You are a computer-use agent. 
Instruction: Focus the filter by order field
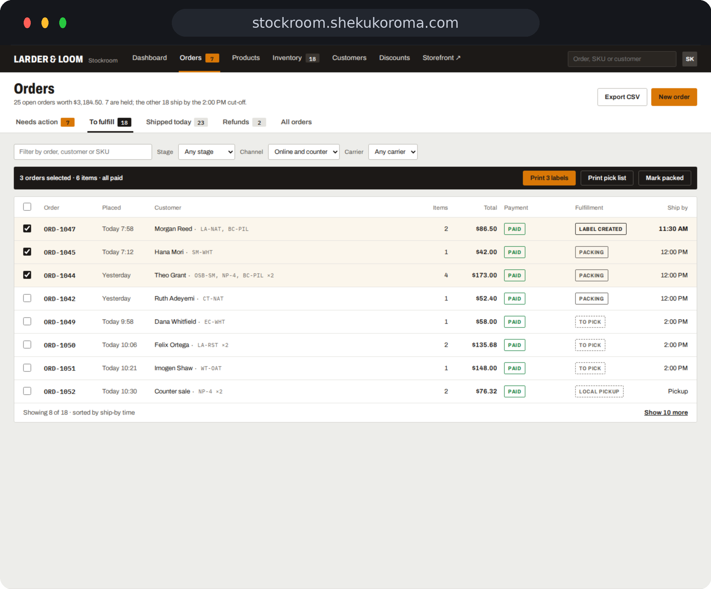click(x=83, y=152)
